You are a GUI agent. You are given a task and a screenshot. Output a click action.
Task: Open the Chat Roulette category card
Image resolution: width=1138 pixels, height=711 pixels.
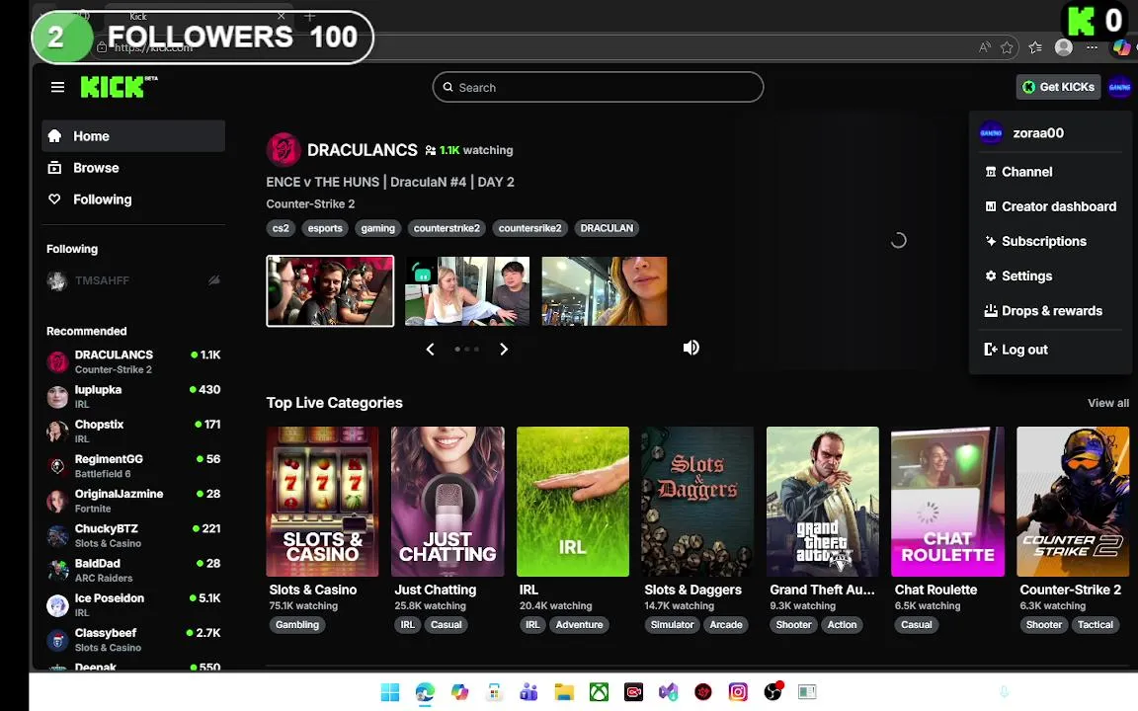pos(948,502)
